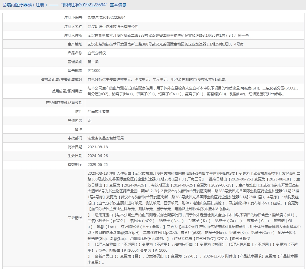
Task: Click the '生效日期' label
Action: point(75,156)
